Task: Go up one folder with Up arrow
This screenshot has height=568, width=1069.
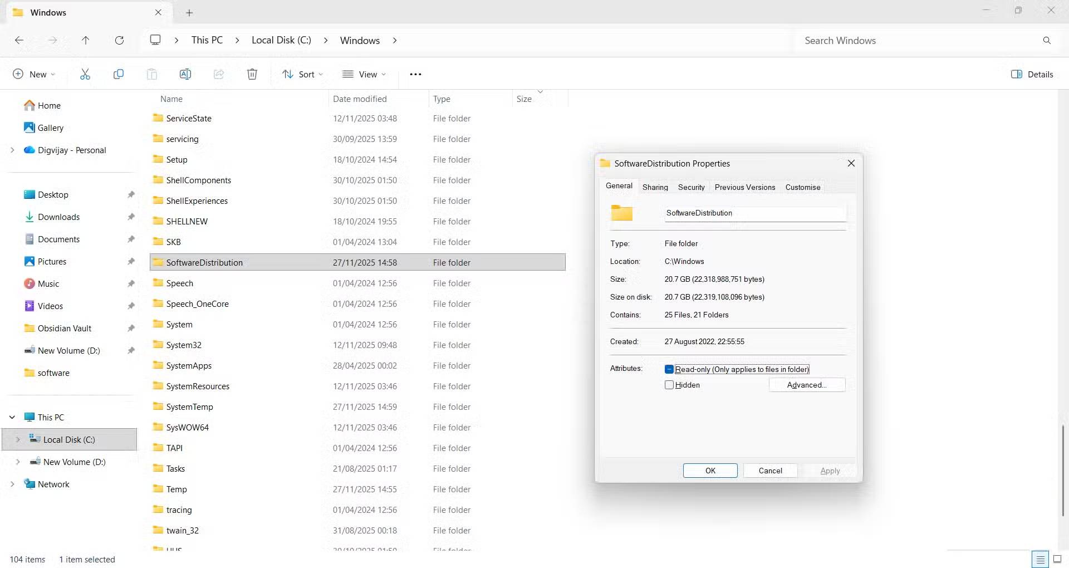Action: (85, 40)
